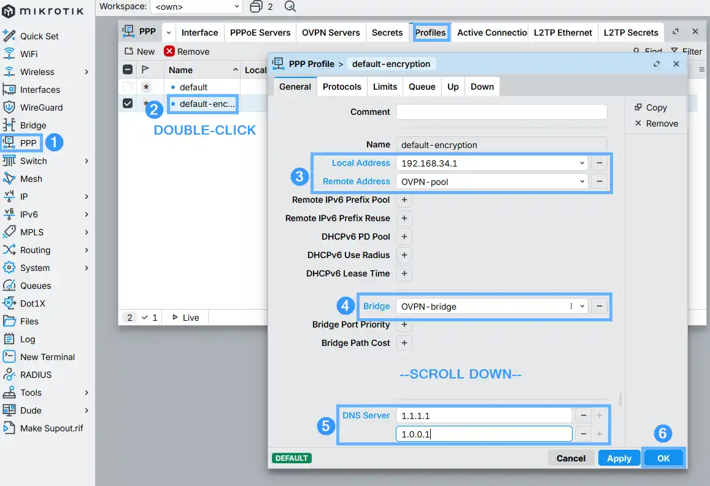Clear the Bridge field with minus button
The height and width of the screenshot is (486, 710).
(x=599, y=307)
